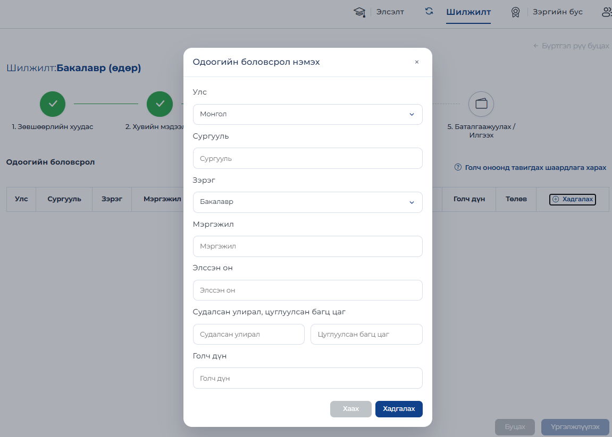Click the Хадгалах button in the table header
Viewport: 612px width, 437px height.
click(x=573, y=199)
